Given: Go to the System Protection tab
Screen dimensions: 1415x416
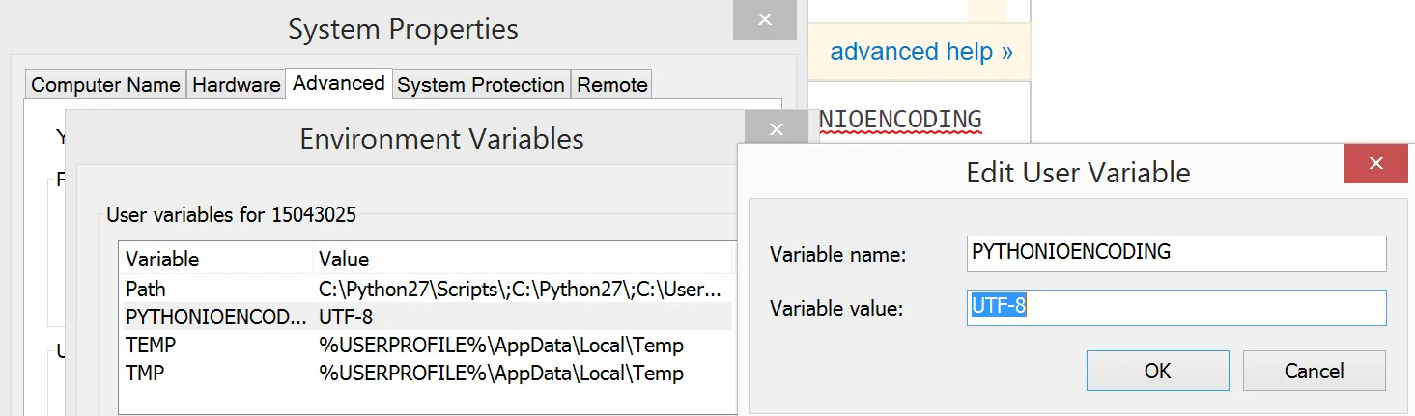Looking at the screenshot, I should [480, 85].
